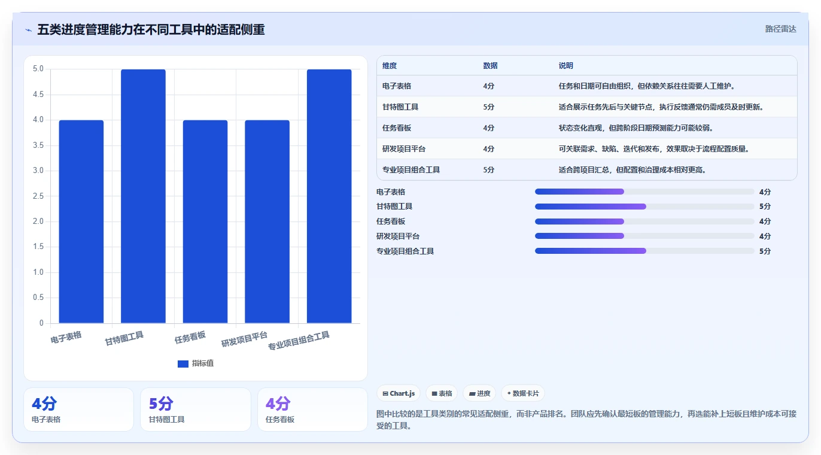821x455 pixels.
Task: Click the 数据 column header
Action: 490,66
